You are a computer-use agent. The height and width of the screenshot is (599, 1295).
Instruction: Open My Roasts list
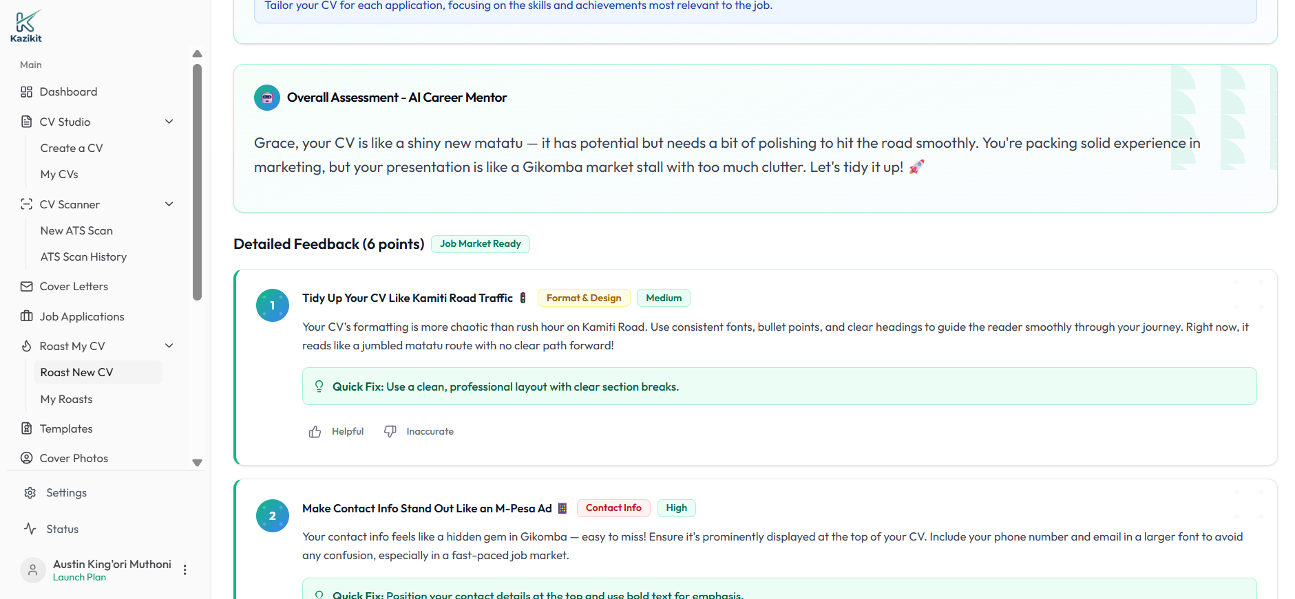(66, 400)
